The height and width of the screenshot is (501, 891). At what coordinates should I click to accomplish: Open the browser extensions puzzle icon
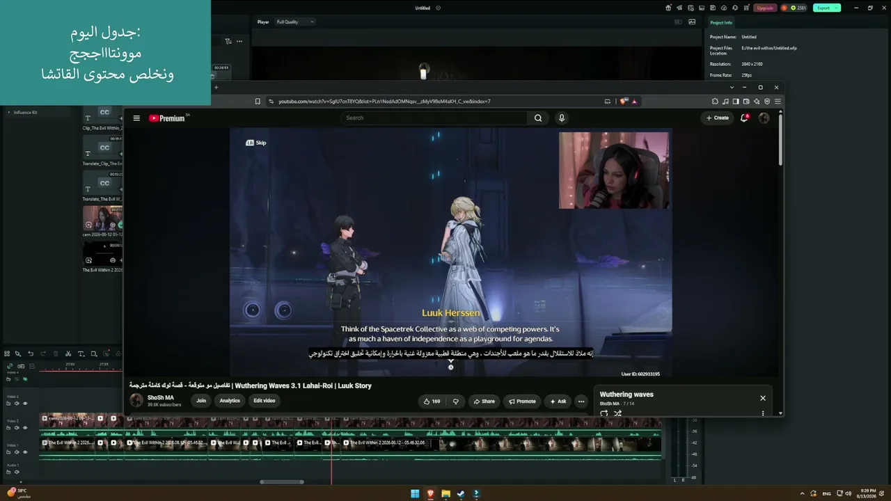pos(715,102)
